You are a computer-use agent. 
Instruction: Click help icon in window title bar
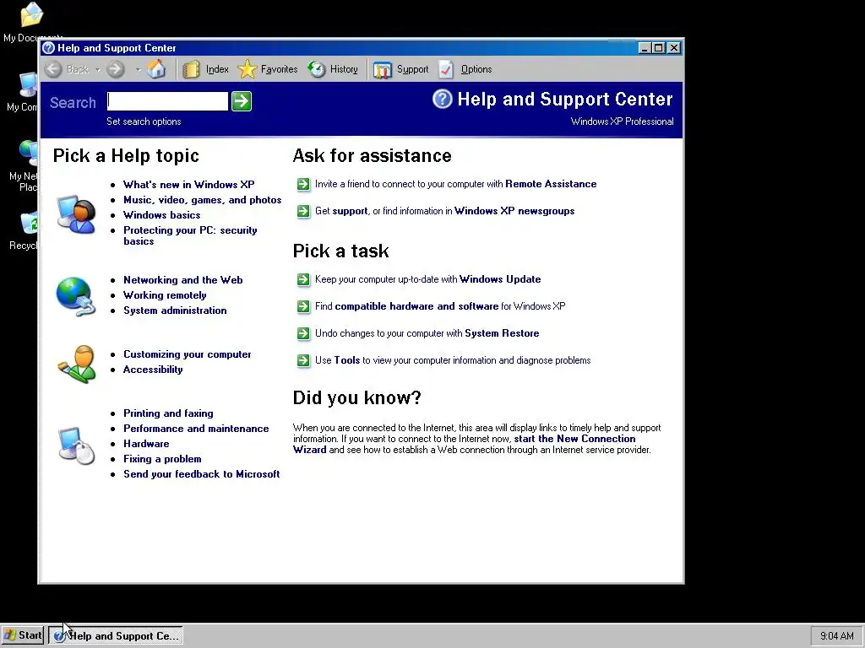pyautogui.click(x=48, y=48)
